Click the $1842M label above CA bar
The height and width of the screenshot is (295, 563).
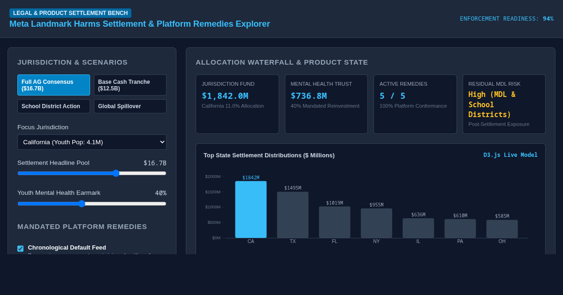point(251,178)
